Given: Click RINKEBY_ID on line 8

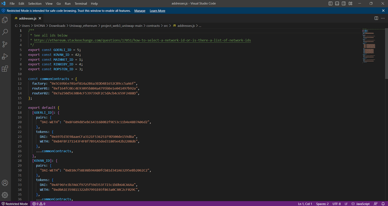Looking at the screenshot, I should click(63, 64).
